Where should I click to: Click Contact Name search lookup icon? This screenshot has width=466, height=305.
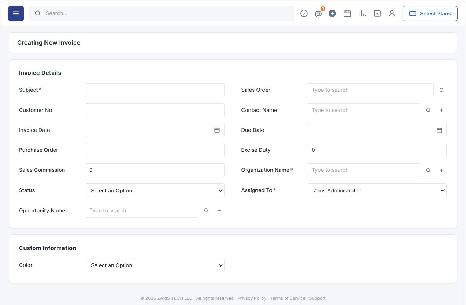tap(428, 110)
